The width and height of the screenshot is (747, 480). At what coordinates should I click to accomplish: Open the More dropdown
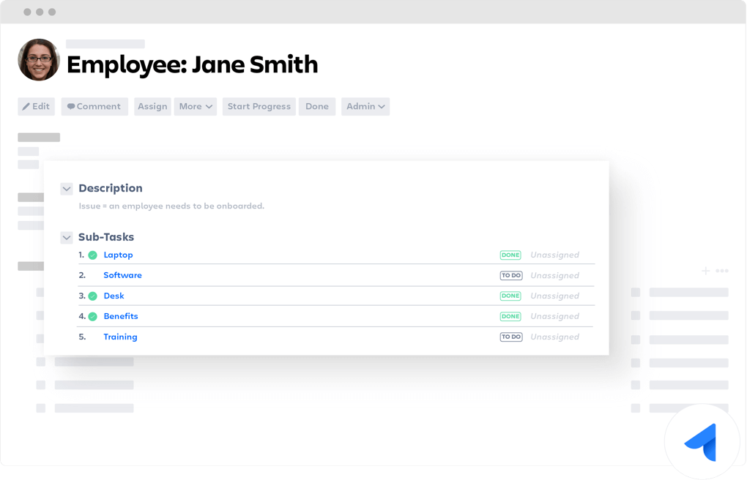coord(195,106)
